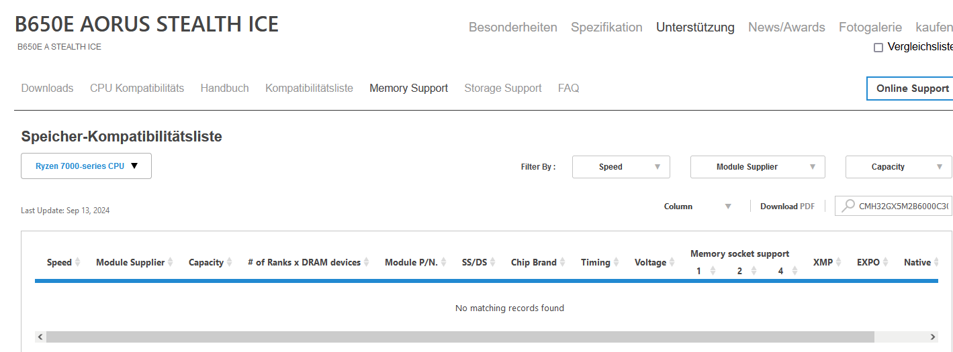Screen dimensions: 953x352
Task: Switch to the Downloads tab
Action: (x=47, y=89)
